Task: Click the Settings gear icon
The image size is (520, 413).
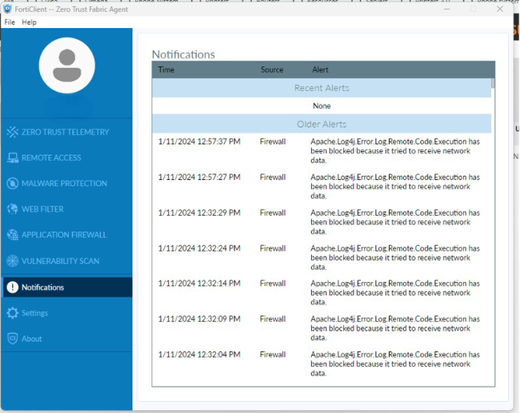Action: click(x=13, y=313)
